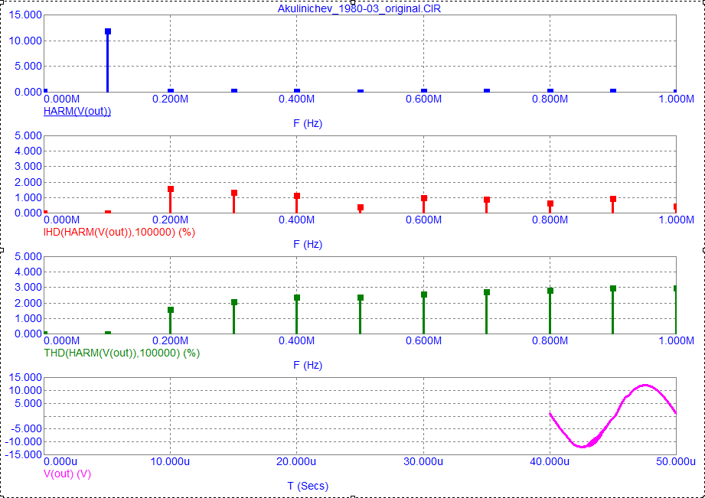This screenshot has width=705, height=498.
Task: Select the green THD(HARM(V(out)),100000) (%) label
Action: pos(122,353)
